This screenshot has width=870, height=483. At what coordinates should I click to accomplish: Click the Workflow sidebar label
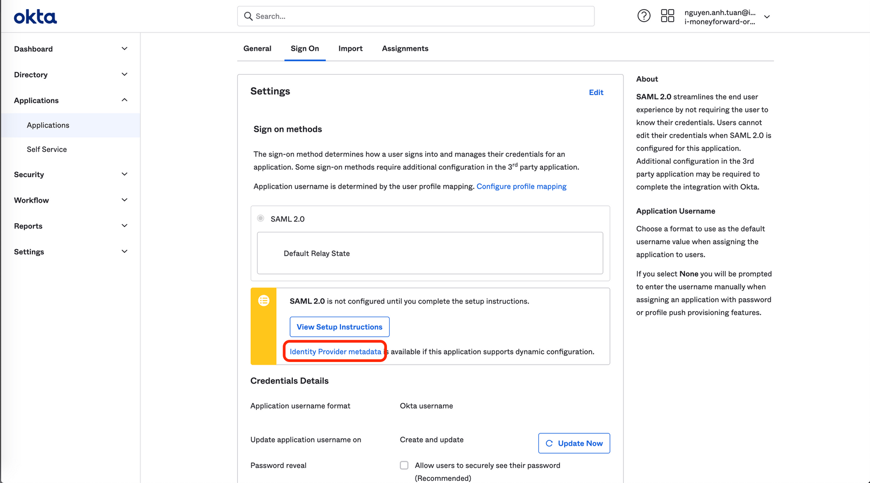[31, 200]
